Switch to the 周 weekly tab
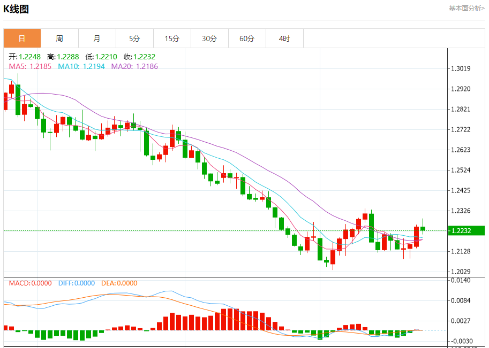This screenshot has width=489, height=348. (59, 38)
